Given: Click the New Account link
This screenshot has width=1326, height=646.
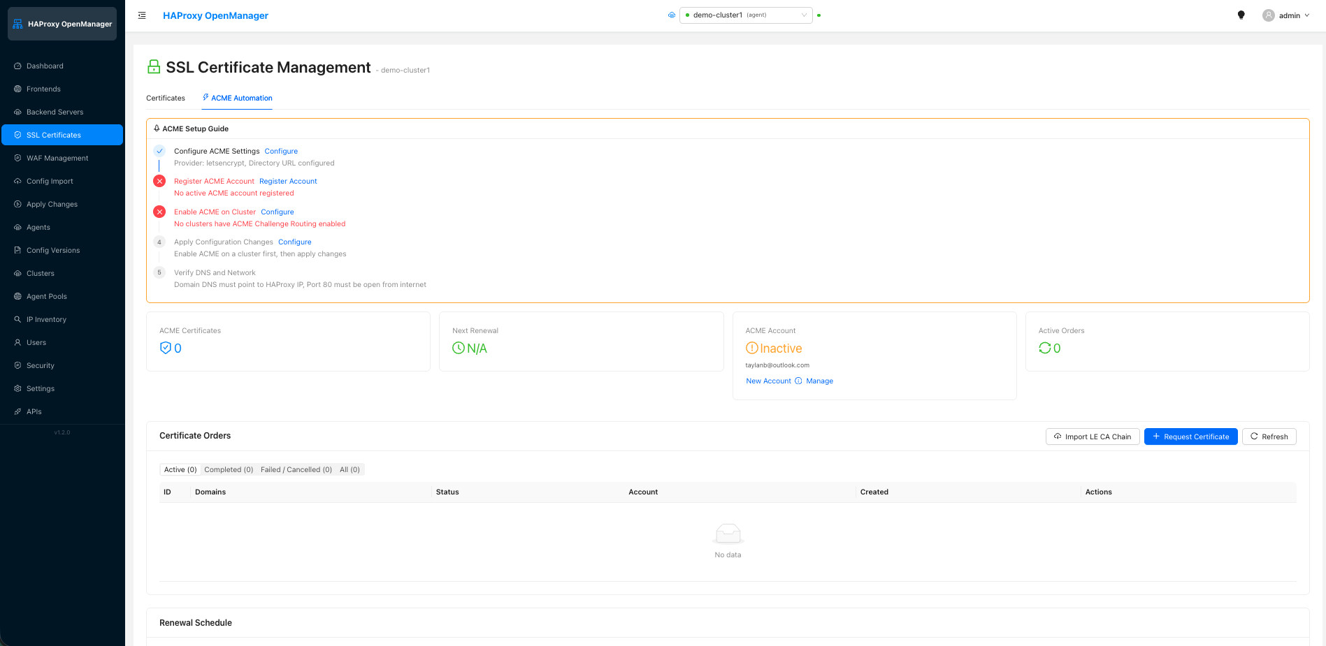Looking at the screenshot, I should (768, 381).
